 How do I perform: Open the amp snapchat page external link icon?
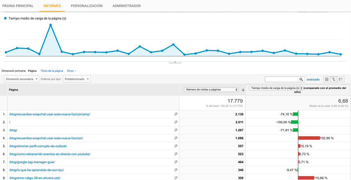click(175, 114)
